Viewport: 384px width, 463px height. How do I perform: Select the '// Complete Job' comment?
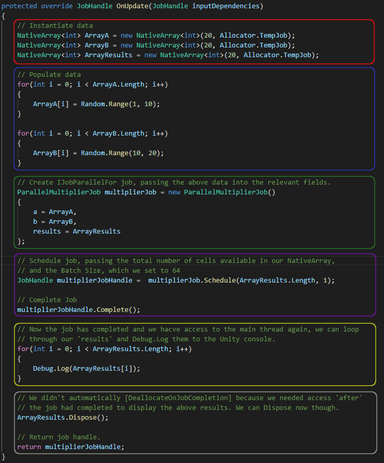point(47,300)
